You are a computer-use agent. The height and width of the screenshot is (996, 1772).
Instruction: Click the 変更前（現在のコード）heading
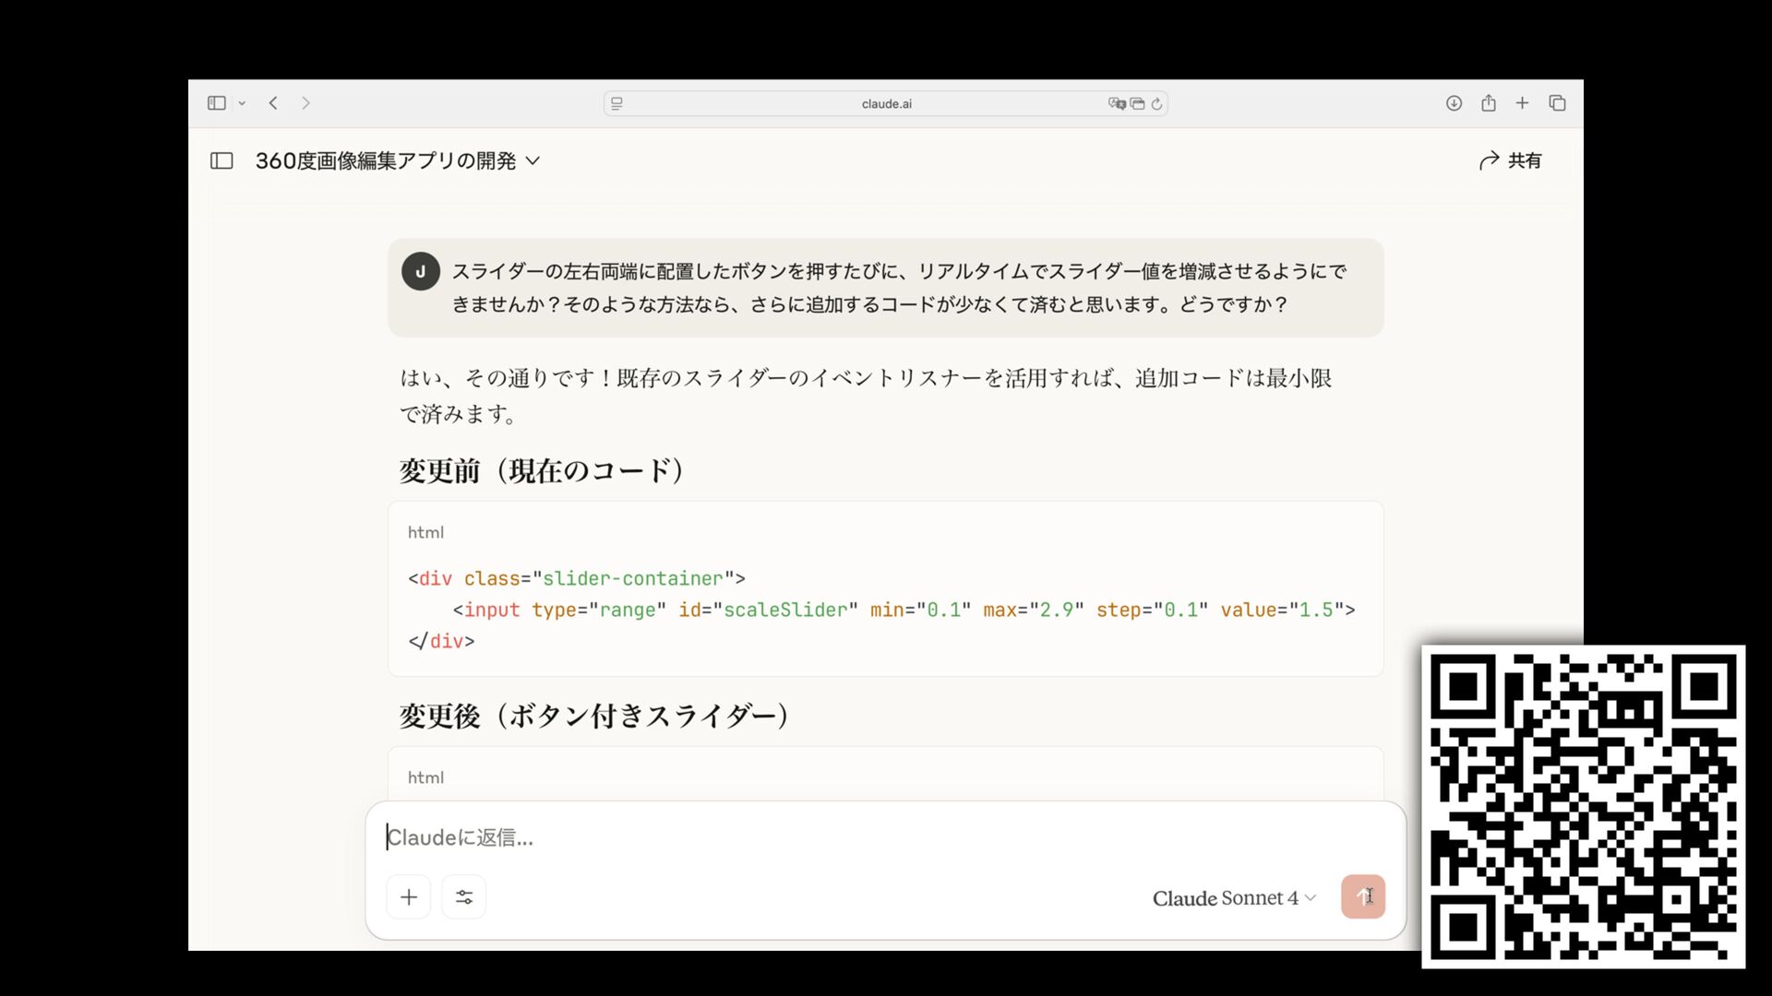coord(543,470)
